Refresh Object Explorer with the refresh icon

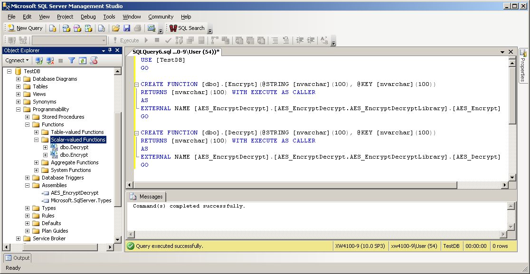pos(83,60)
